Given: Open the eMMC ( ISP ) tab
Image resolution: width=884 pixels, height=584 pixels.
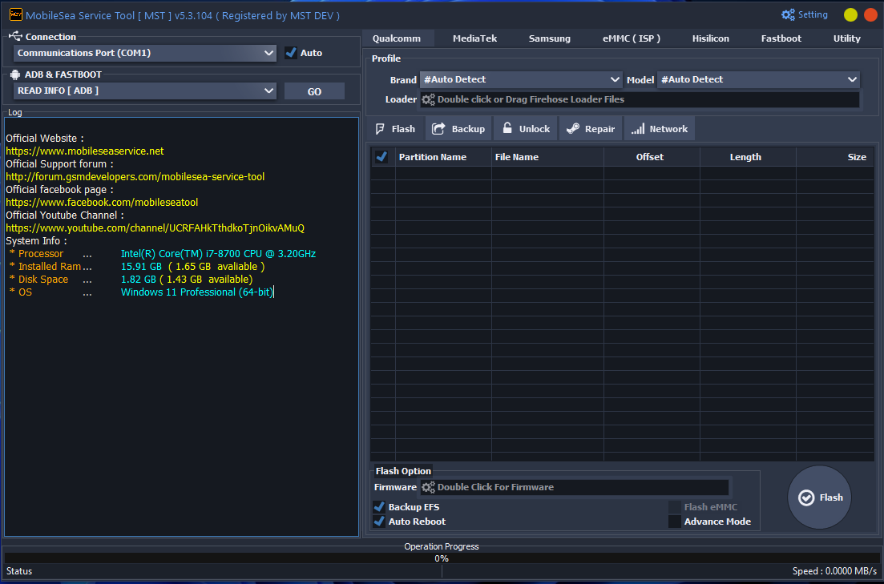Looking at the screenshot, I should point(632,38).
